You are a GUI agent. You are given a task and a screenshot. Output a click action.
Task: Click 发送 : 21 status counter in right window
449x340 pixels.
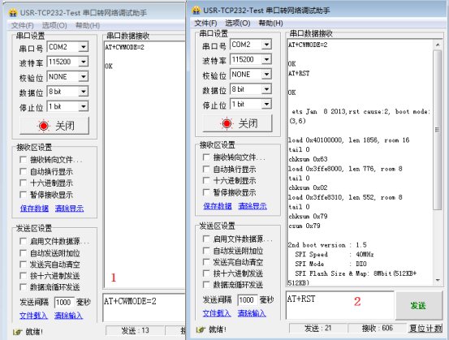coord(318,329)
